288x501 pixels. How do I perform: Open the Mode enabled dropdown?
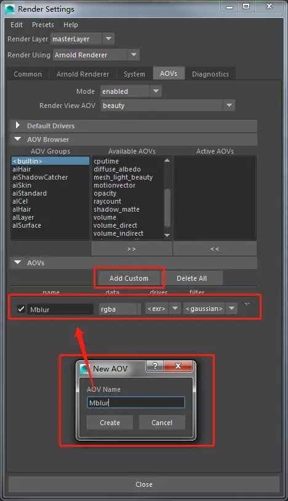click(x=156, y=91)
